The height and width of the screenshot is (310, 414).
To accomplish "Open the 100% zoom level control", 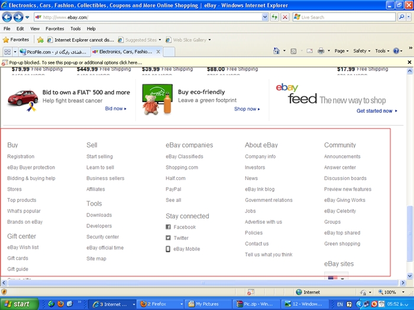I will point(392,292).
